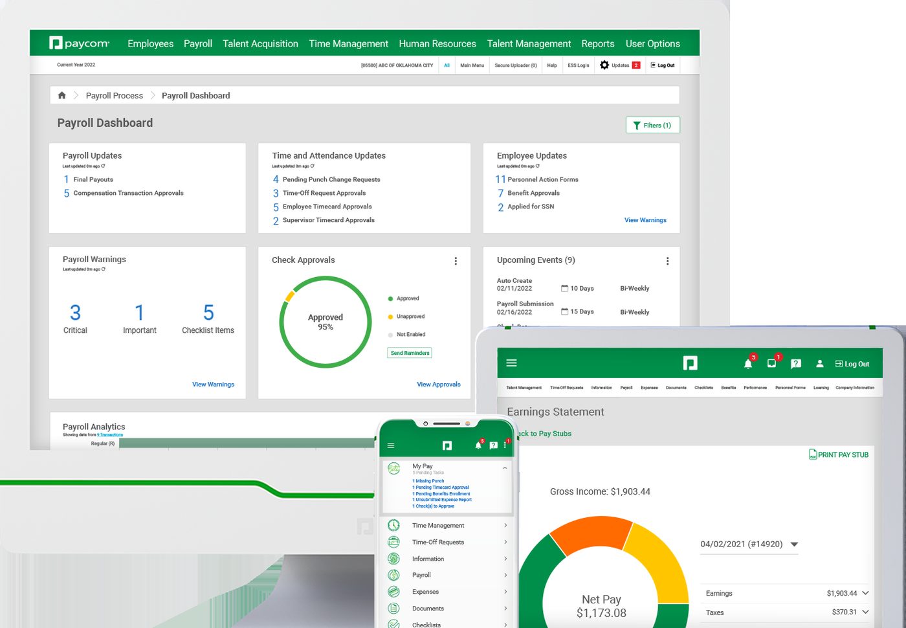
Task: Click the tablet notification bell icon
Action: (748, 364)
